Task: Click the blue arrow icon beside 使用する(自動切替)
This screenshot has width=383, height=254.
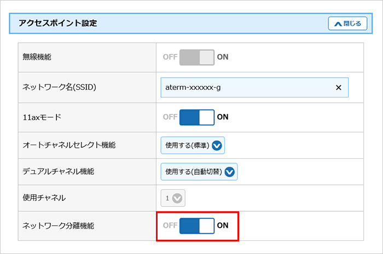Action: [x=230, y=172]
